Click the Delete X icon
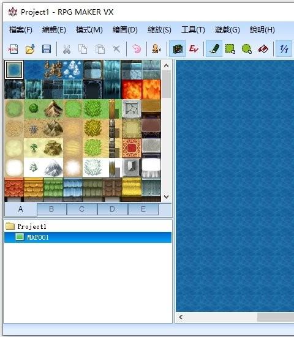Viewport: 294px width, 337px height. pyautogui.click(x=116, y=49)
